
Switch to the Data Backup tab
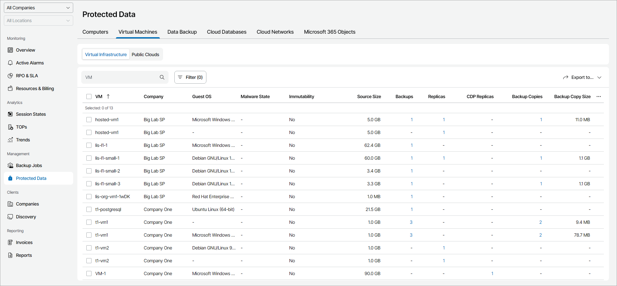pos(182,32)
